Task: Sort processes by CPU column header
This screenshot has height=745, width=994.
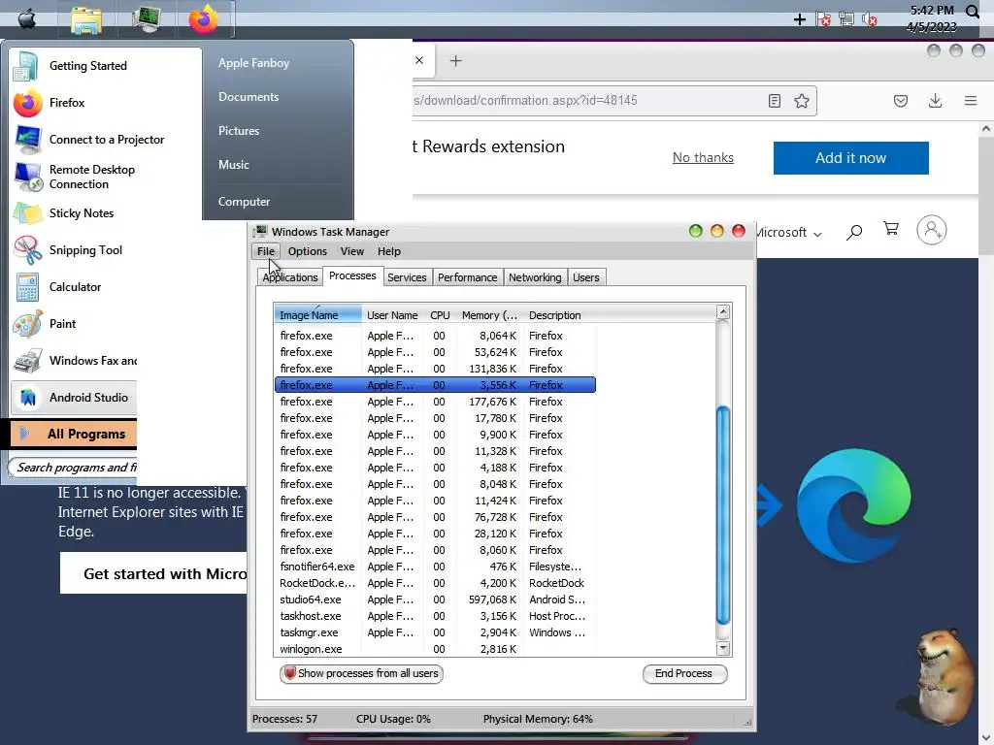Action: 440,315
